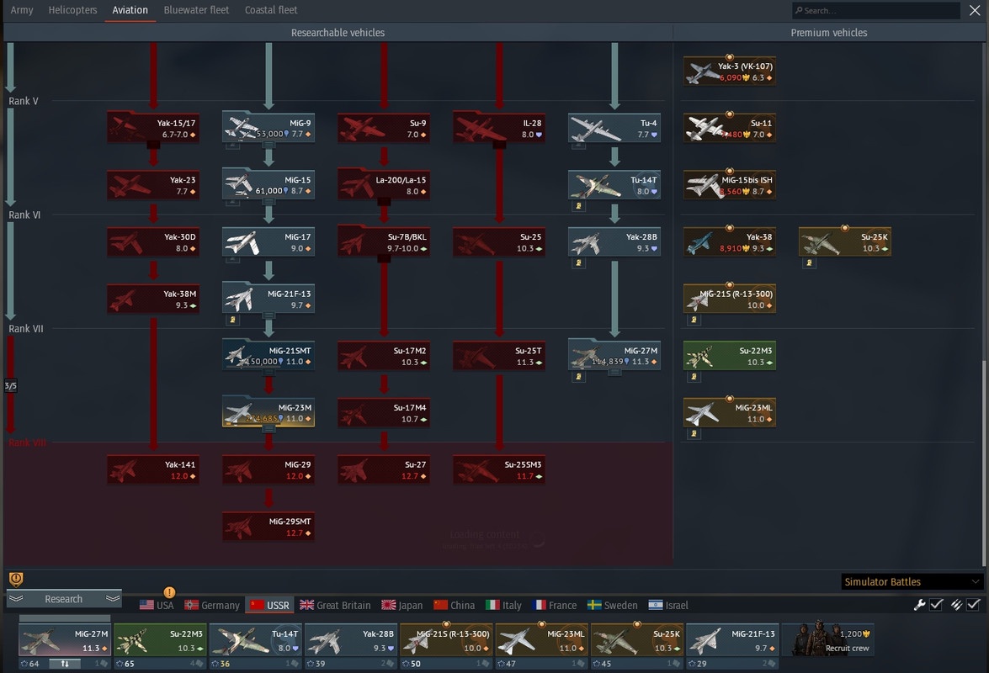The height and width of the screenshot is (673, 989).
Task: Toggle the checkbox next to ammo icon
Action: click(x=974, y=605)
